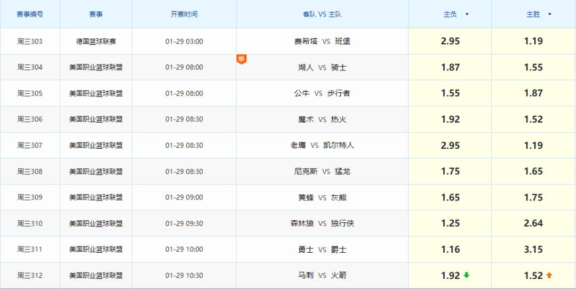576x289 pixels.
Task: Select 主胜 odds 2.64 for 森林狼 VS 独行侠
Action: click(x=533, y=223)
